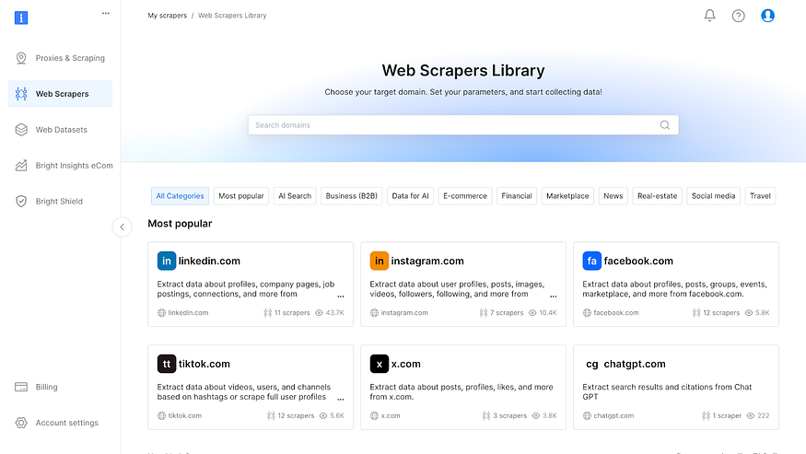Filter by Data for AI category

tap(410, 196)
